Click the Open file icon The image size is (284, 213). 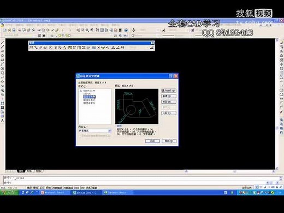coord(9,30)
